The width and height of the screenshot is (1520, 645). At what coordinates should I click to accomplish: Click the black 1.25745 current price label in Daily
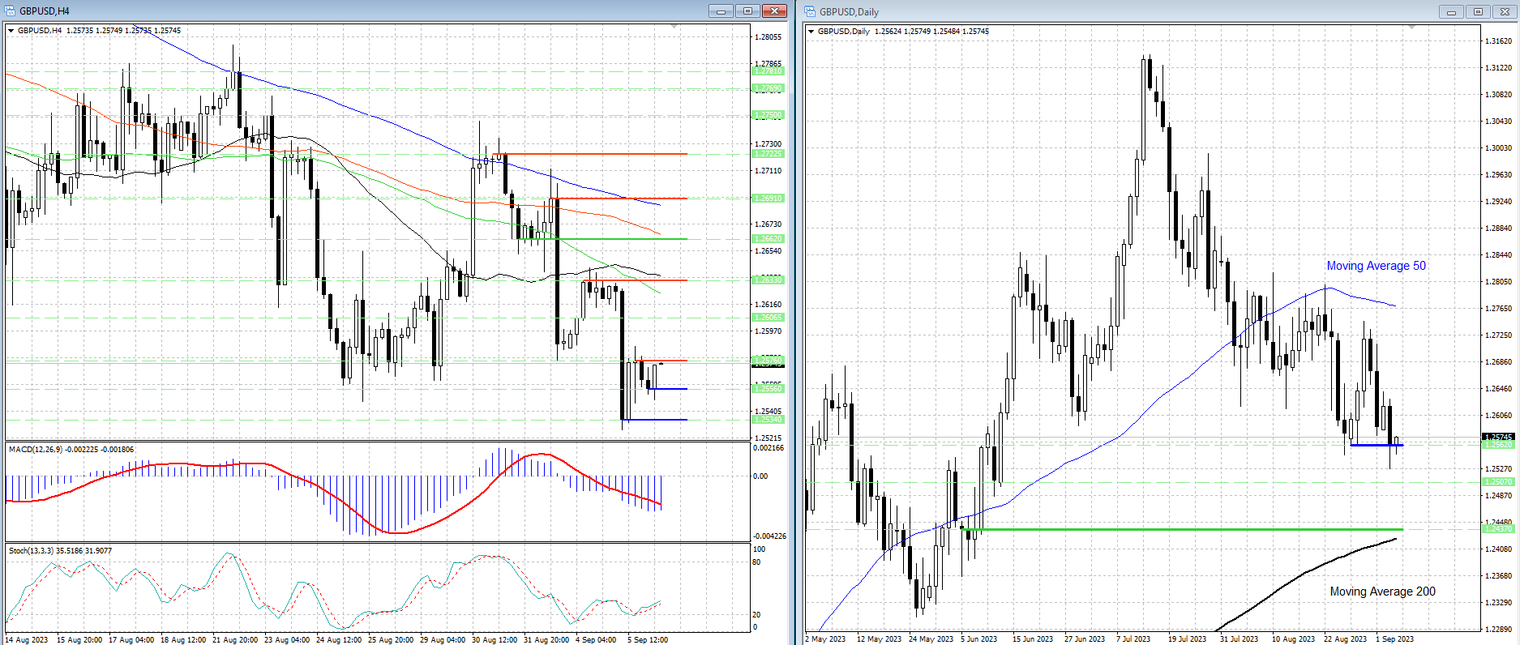click(1498, 438)
